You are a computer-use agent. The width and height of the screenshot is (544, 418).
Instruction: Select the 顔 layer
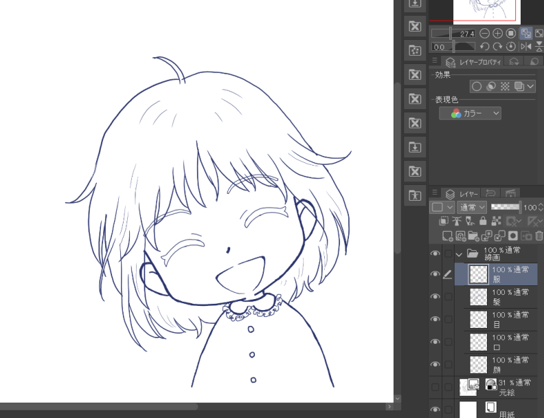508,364
